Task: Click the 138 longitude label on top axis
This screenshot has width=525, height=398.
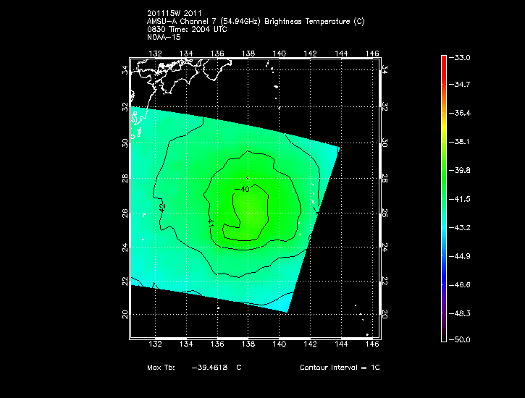Action: click(x=248, y=53)
